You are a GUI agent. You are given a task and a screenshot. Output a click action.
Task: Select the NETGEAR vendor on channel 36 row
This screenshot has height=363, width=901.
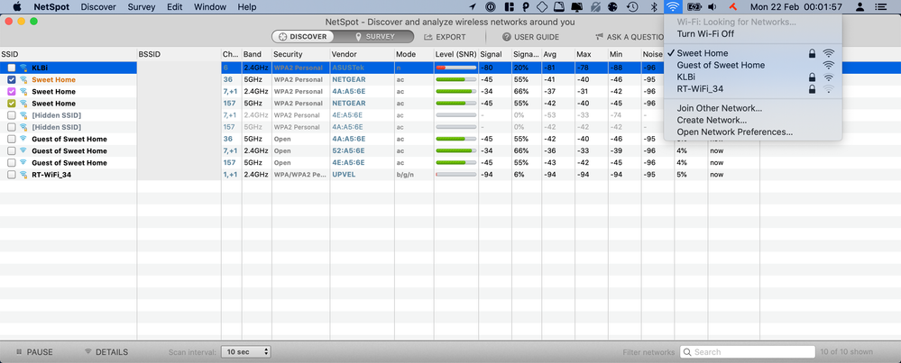tap(349, 79)
